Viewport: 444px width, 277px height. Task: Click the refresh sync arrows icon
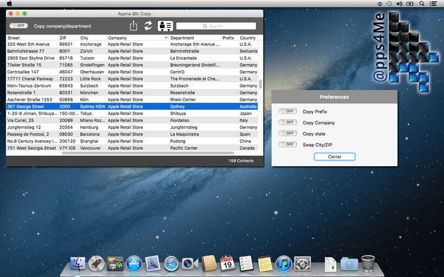tap(148, 25)
